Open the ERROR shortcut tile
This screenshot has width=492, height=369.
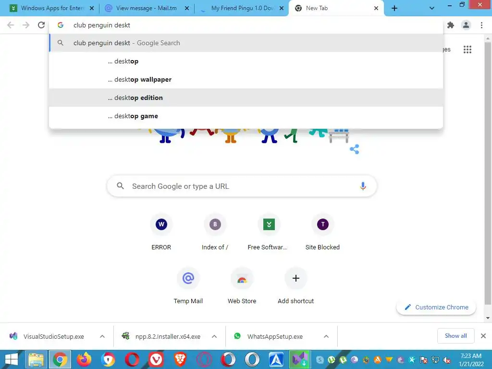click(161, 232)
